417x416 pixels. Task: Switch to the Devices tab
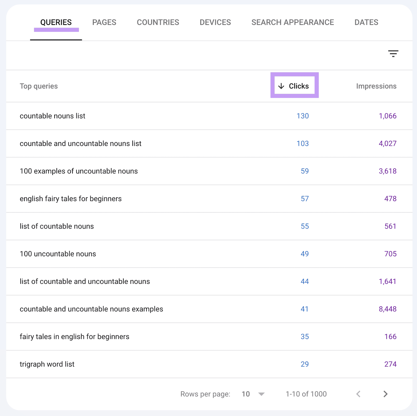[215, 22]
